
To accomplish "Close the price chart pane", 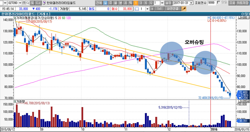I will click(248, 17).
